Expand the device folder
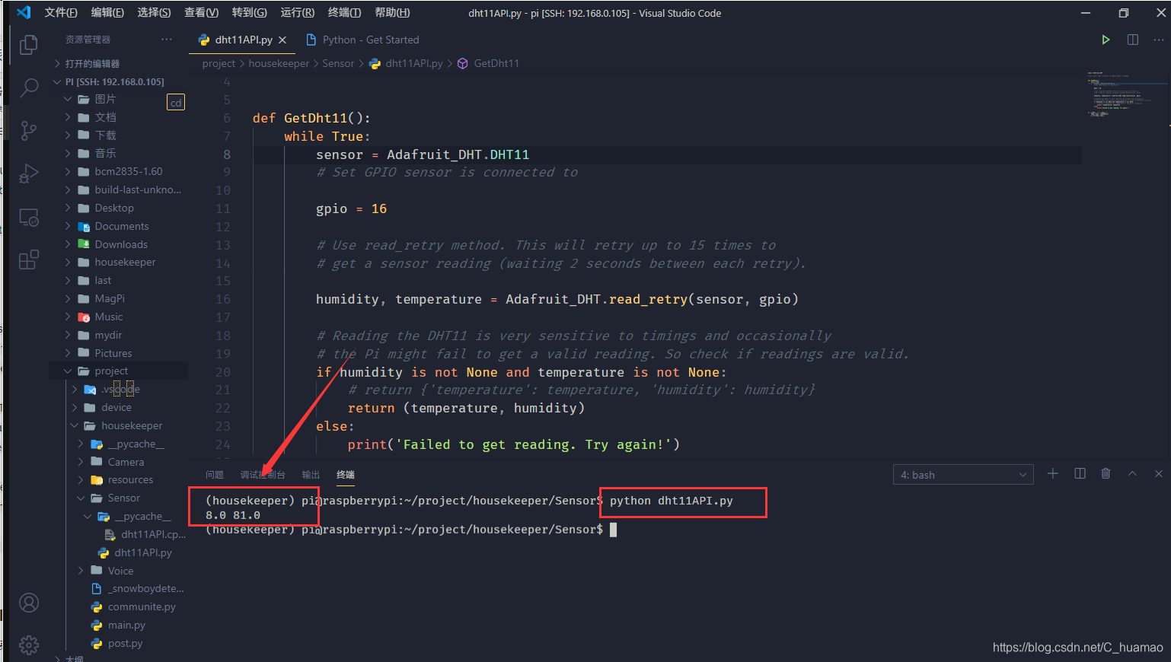Viewport: 1171px width, 662px height. tap(116, 407)
